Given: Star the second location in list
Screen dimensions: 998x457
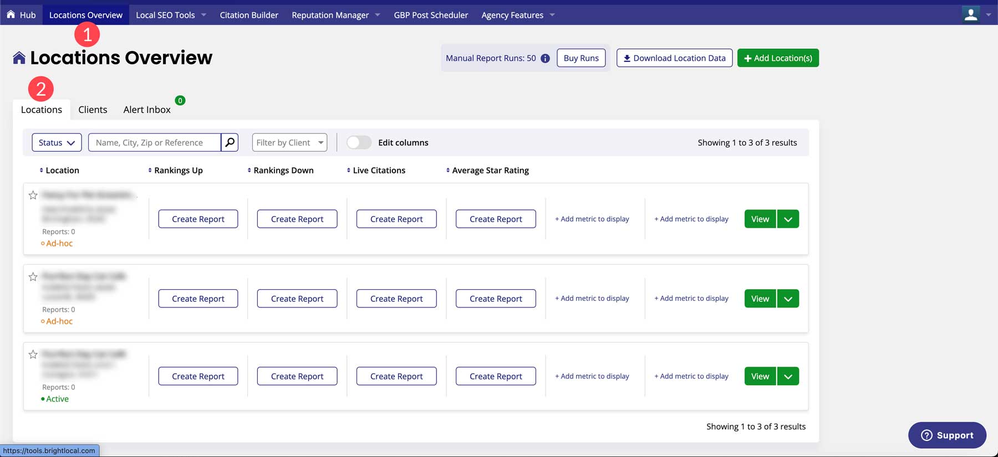Looking at the screenshot, I should [33, 276].
